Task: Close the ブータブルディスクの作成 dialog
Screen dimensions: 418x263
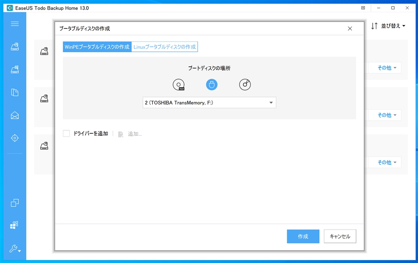Action: (350, 29)
